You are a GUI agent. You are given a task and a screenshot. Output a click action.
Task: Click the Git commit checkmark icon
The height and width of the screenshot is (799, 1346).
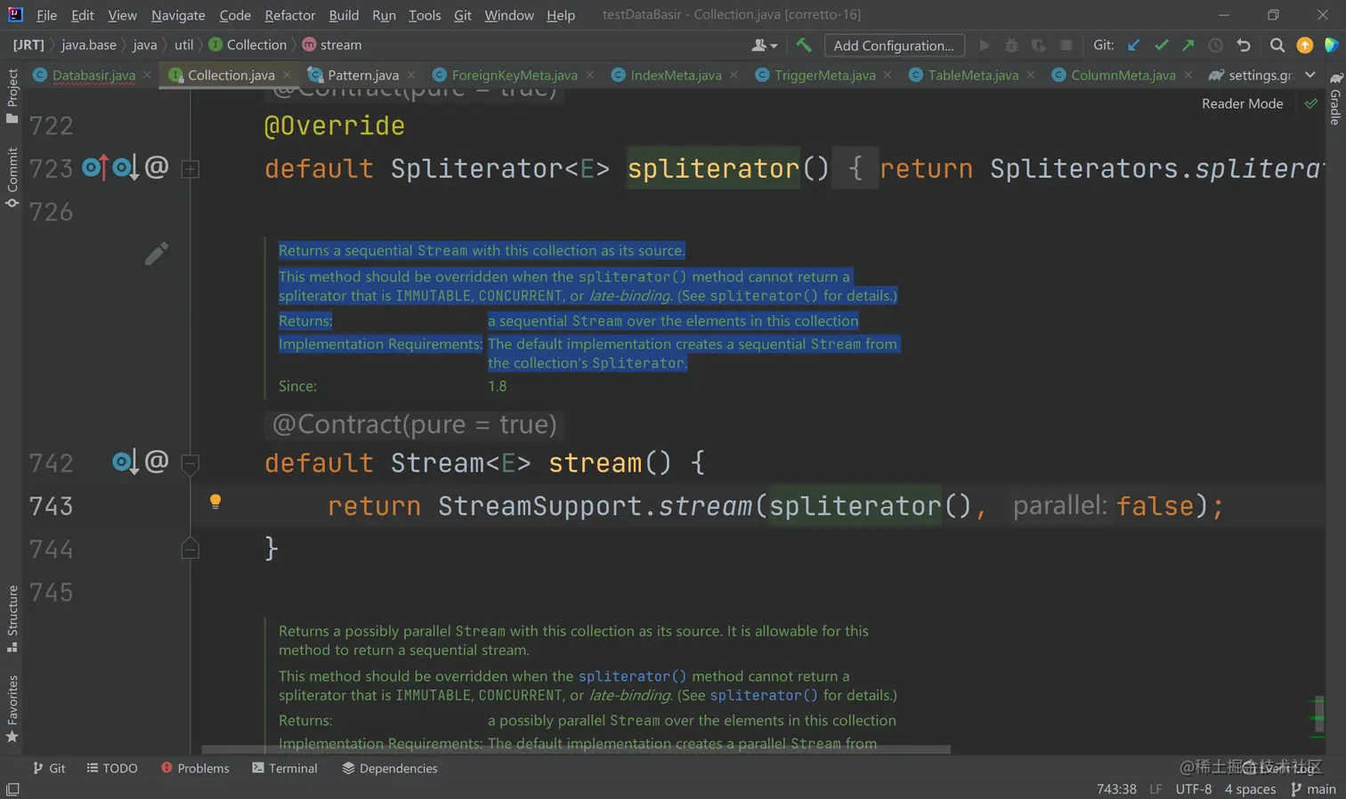point(1161,45)
